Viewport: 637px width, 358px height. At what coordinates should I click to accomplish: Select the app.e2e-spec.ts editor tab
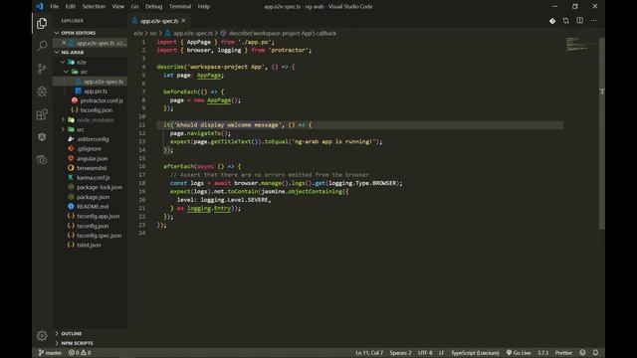point(159,21)
